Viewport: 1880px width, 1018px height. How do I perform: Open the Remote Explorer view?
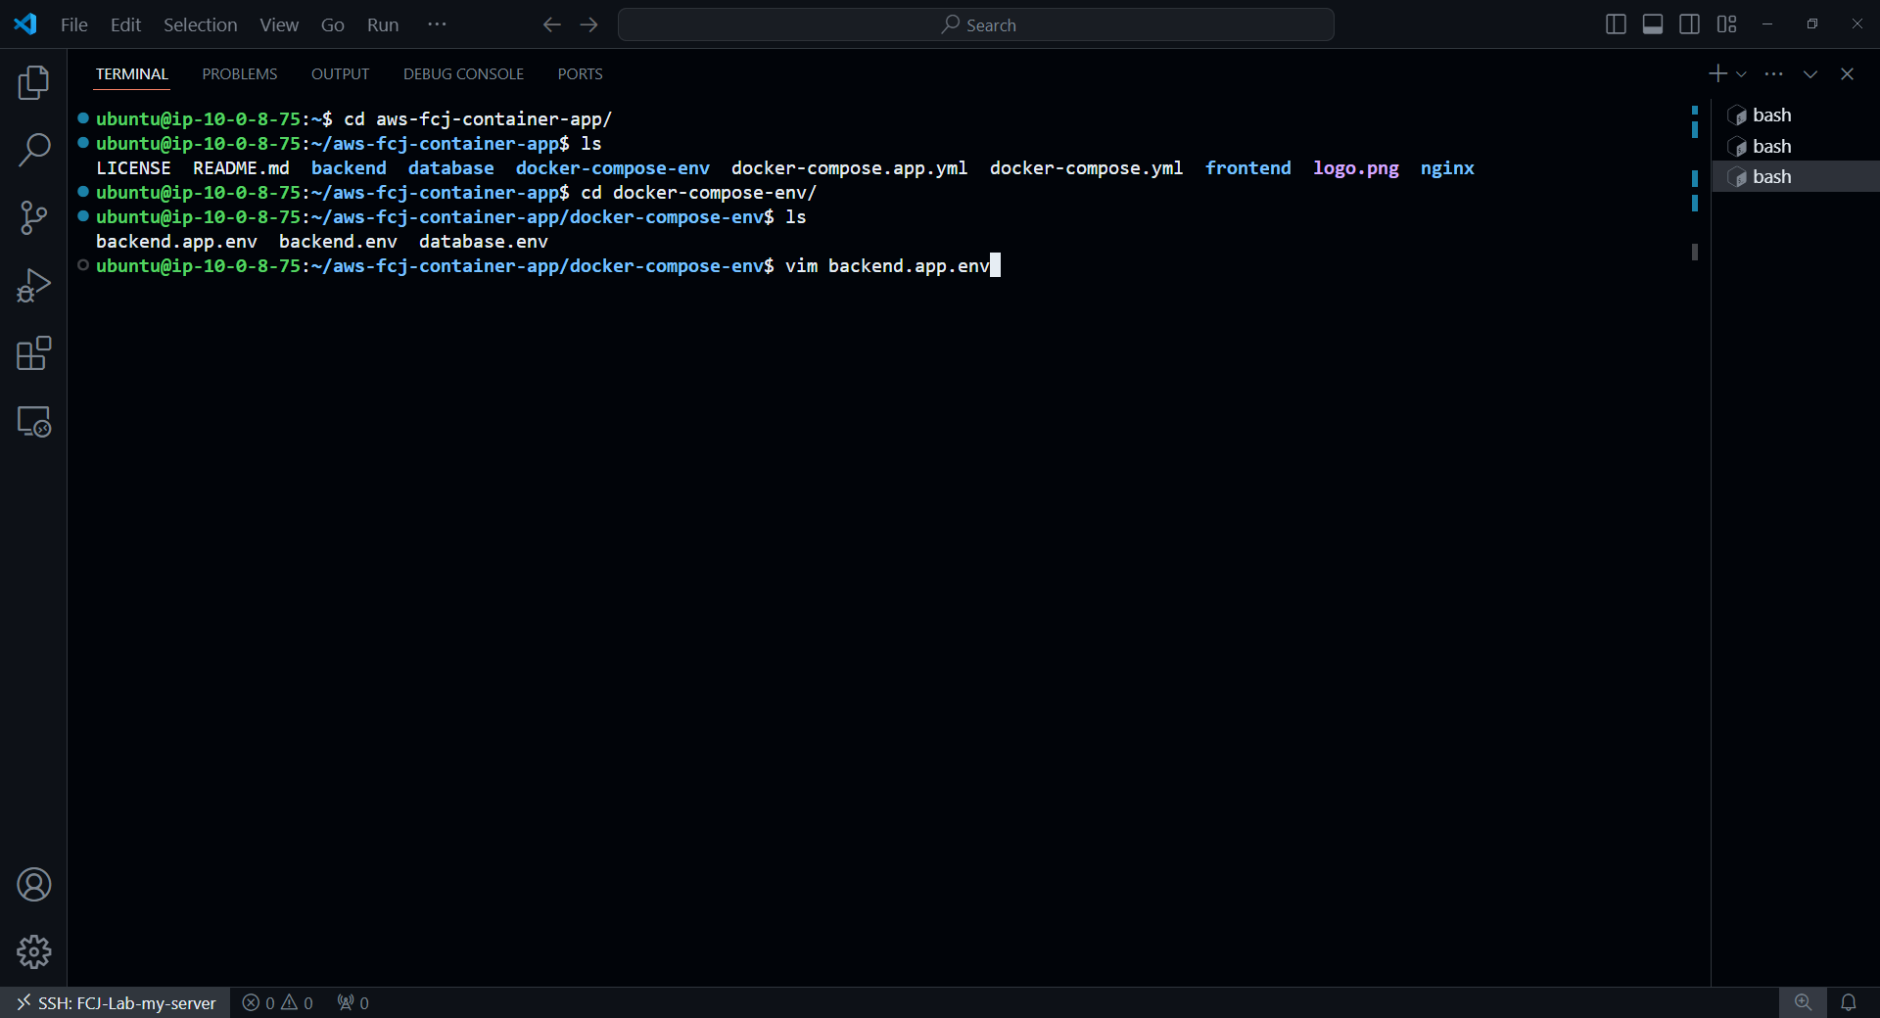33,421
